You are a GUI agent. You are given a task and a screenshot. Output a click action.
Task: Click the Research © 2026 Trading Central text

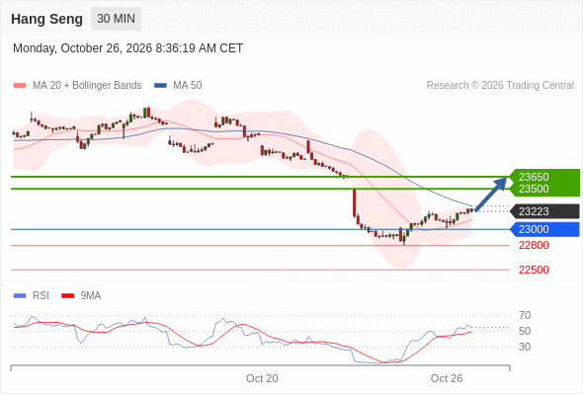(x=500, y=86)
